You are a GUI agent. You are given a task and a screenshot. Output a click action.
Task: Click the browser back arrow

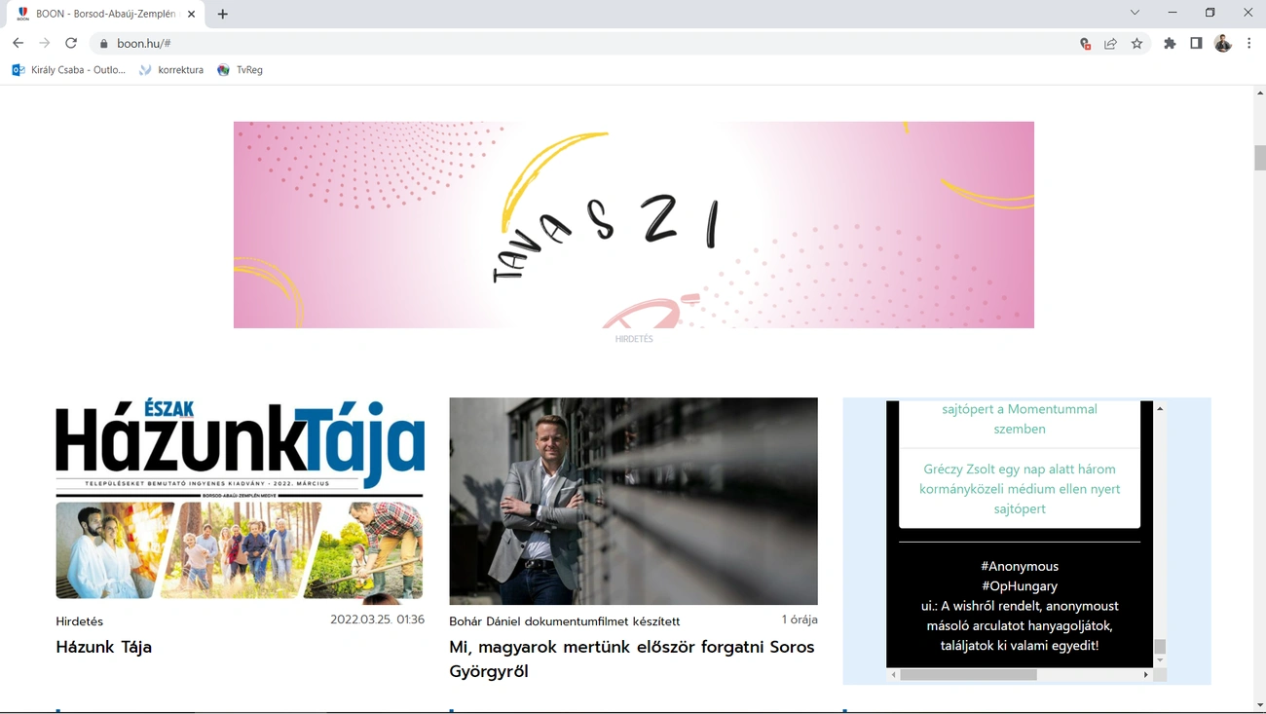pyautogui.click(x=18, y=43)
